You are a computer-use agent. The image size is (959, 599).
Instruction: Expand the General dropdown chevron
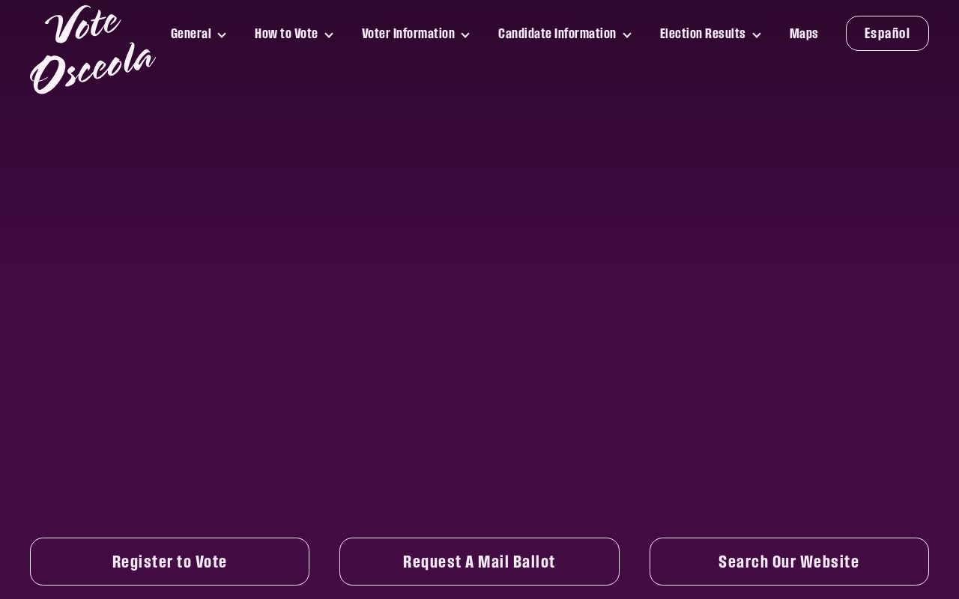click(x=222, y=35)
